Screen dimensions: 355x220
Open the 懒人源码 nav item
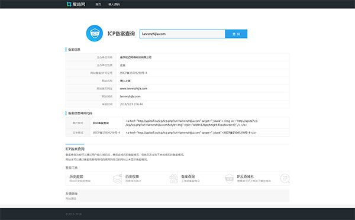pyautogui.click(x=114, y=4)
